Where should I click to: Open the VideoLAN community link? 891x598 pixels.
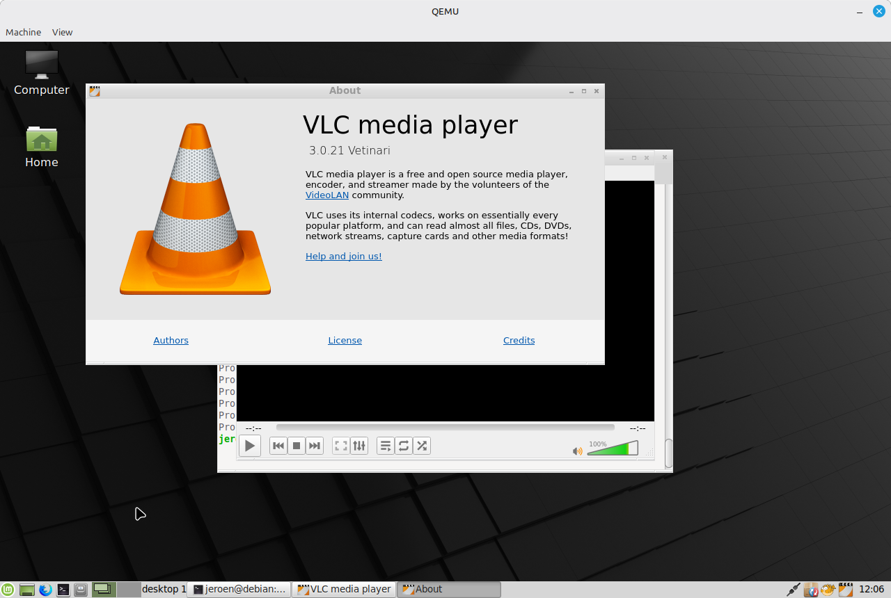coord(327,195)
